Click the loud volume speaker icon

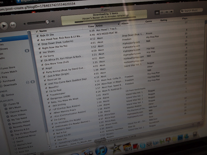(x=53, y=21)
